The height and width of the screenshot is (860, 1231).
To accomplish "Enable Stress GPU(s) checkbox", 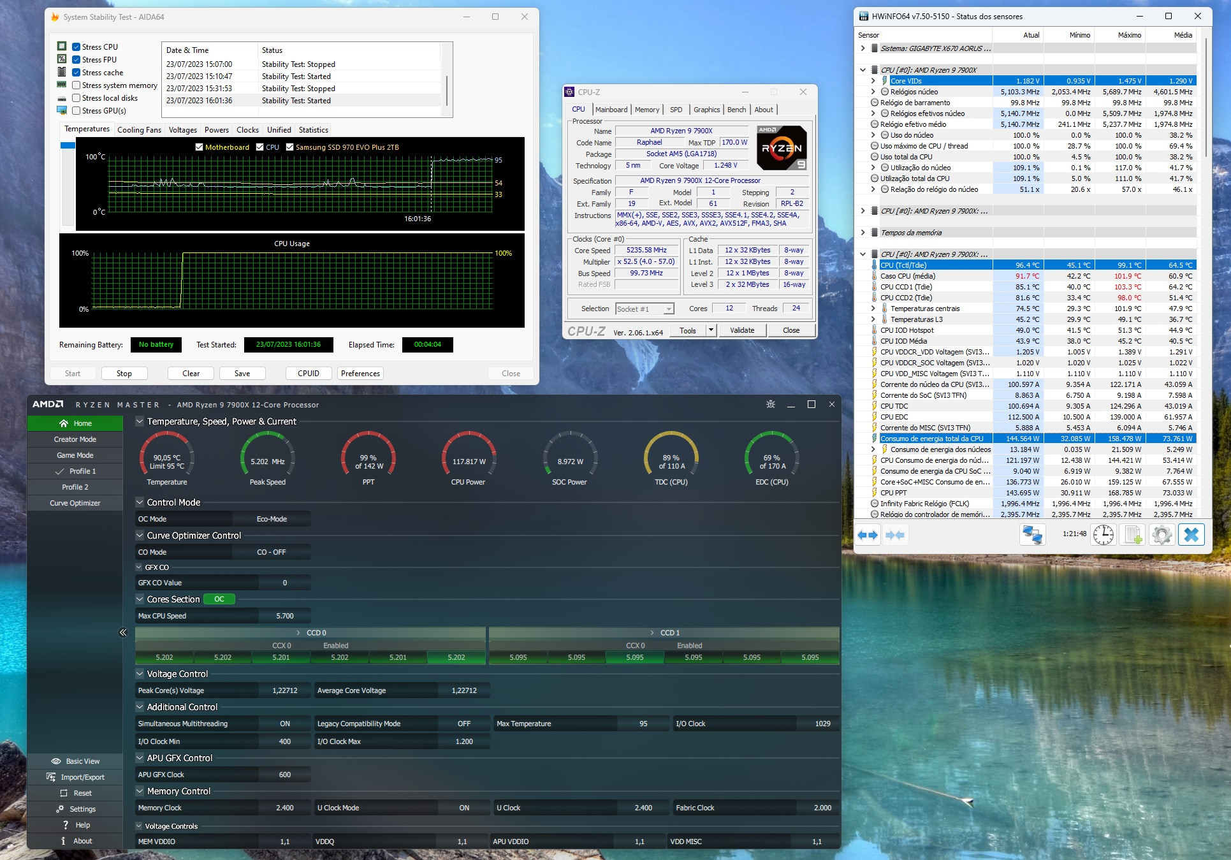I will point(76,110).
